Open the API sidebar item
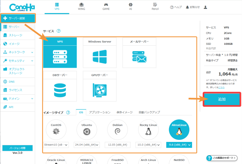Screen dimensions: 242x164 tap(18, 107)
